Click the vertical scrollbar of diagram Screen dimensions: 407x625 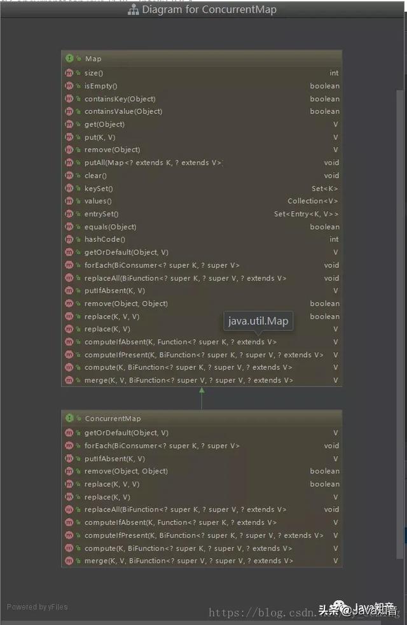399,324
